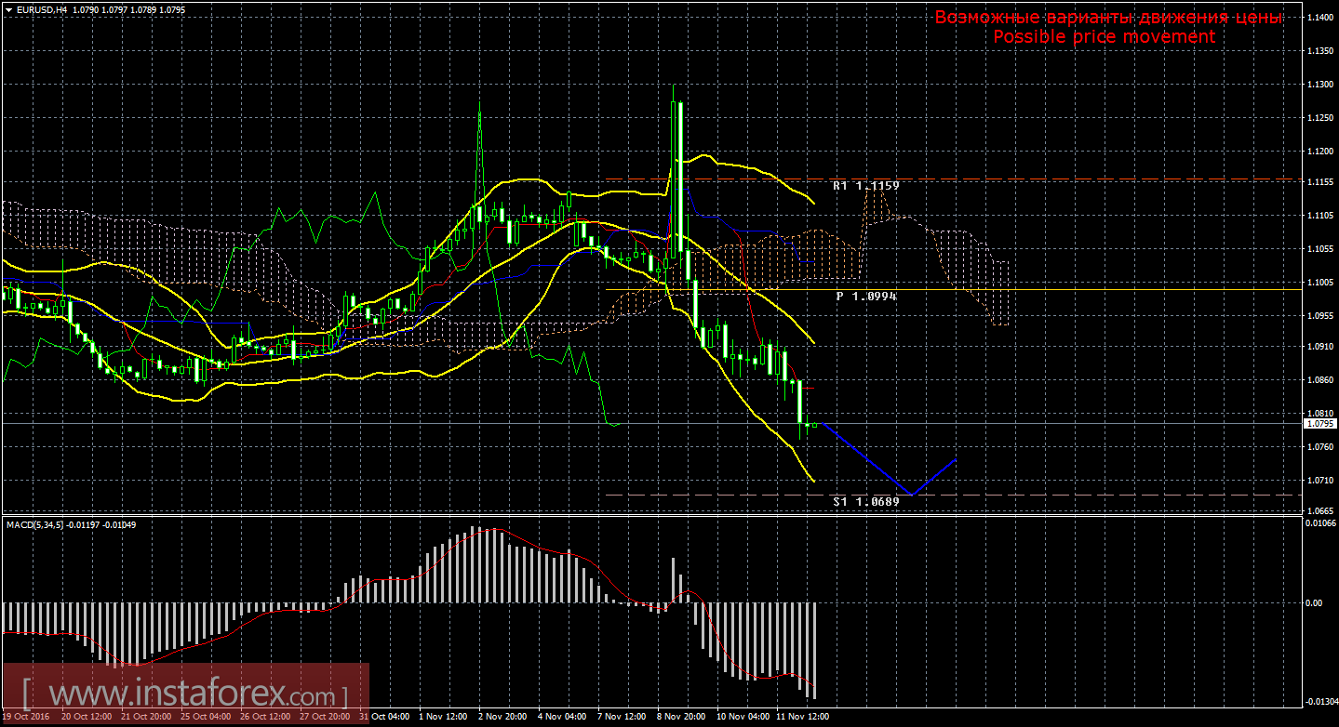Open the chart menu arrow beside EURUSD,H4
The image size is (1339, 727).
pyautogui.click(x=8, y=9)
